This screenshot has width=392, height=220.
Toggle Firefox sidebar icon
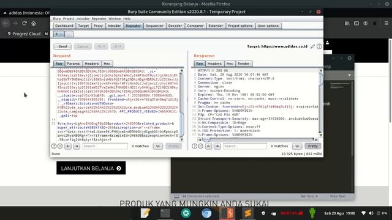pyautogui.click(x=356, y=23)
